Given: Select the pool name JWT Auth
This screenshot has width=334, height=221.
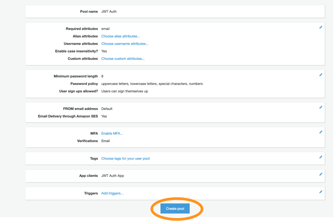Looking at the screenshot, I should [x=108, y=11].
